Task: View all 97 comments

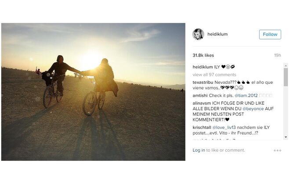Action: click(x=214, y=75)
